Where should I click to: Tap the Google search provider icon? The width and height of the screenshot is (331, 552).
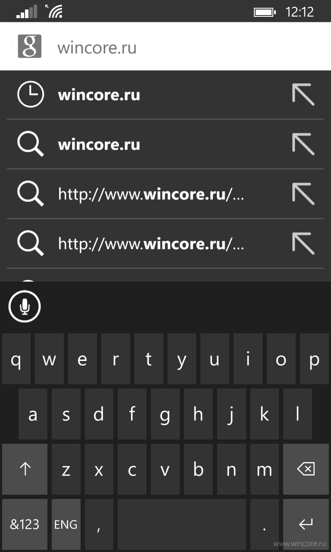point(29,46)
